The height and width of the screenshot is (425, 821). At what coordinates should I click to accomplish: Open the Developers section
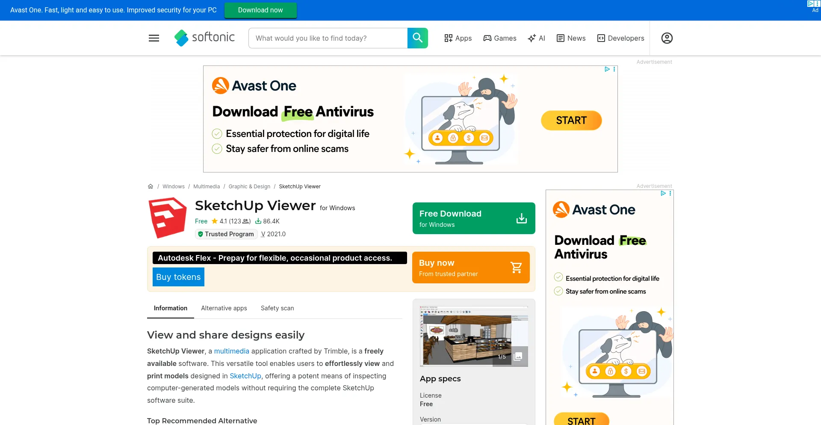tap(620, 38)
